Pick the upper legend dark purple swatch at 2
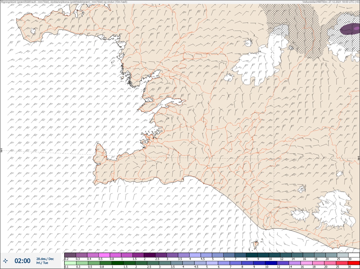Viewport: 360px width, 269px height. point(150,255)
